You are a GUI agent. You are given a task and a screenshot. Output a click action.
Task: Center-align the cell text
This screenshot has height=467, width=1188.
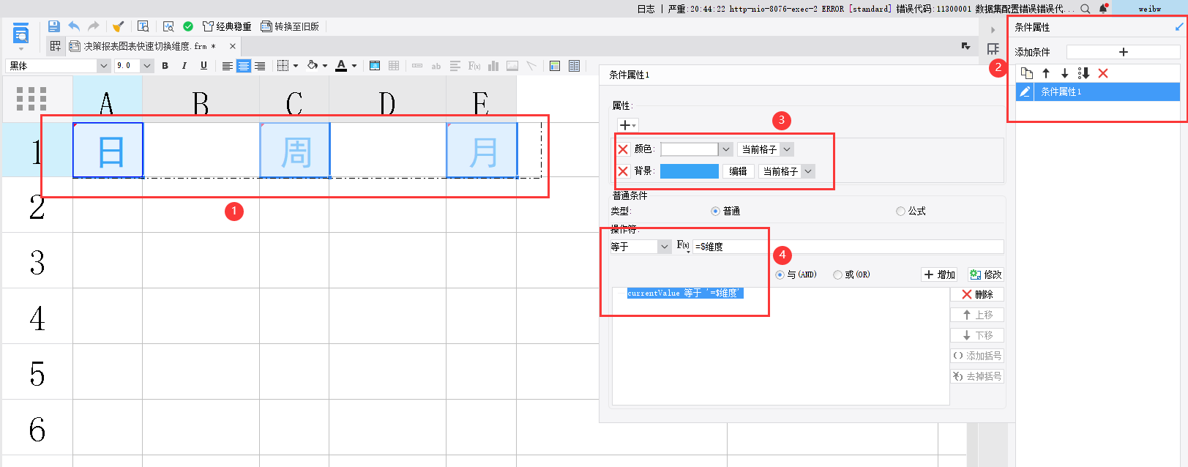(244, 66)
